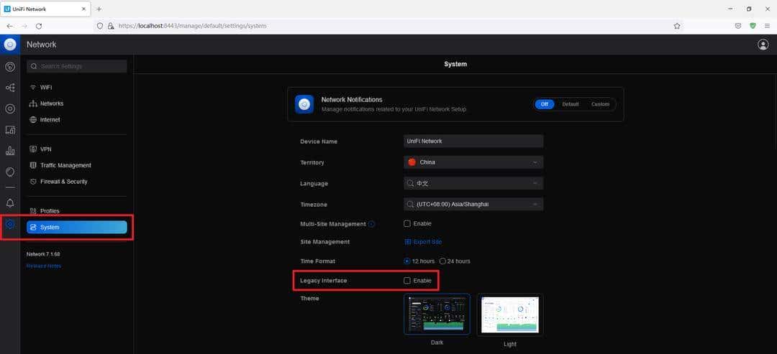Image resolution: width=777 pixels, height=354 pixels.
Task: Select the System settings item
Action: (77, 227)
